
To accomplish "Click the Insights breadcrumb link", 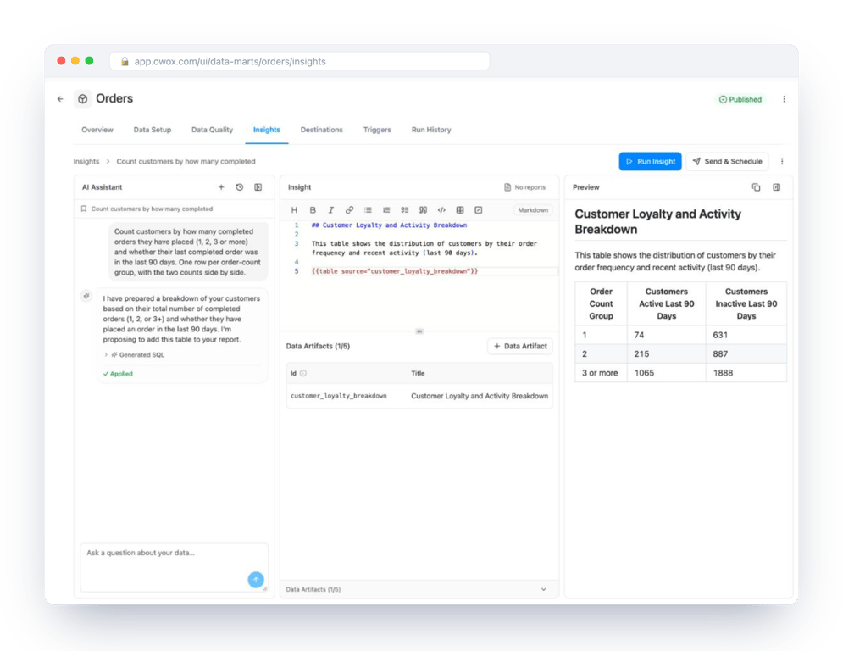I will coord(86,161).
